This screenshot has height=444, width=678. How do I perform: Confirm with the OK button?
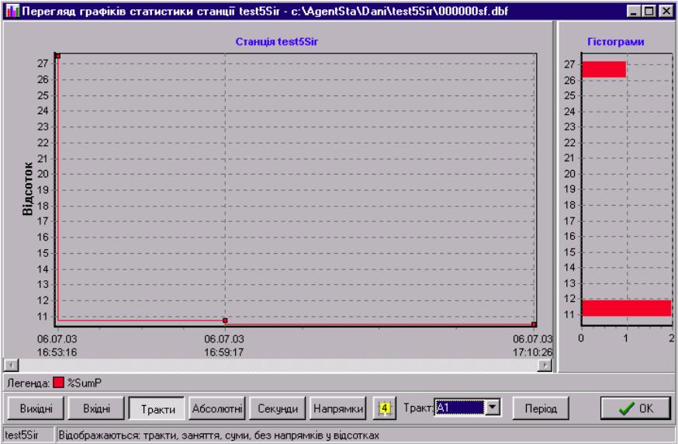click(x=635, y=408)
